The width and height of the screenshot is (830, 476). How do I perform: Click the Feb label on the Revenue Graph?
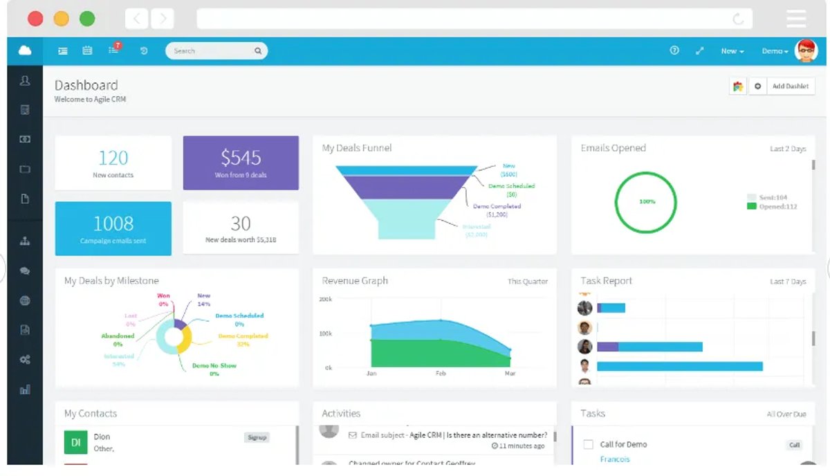[x=441, y=373]
